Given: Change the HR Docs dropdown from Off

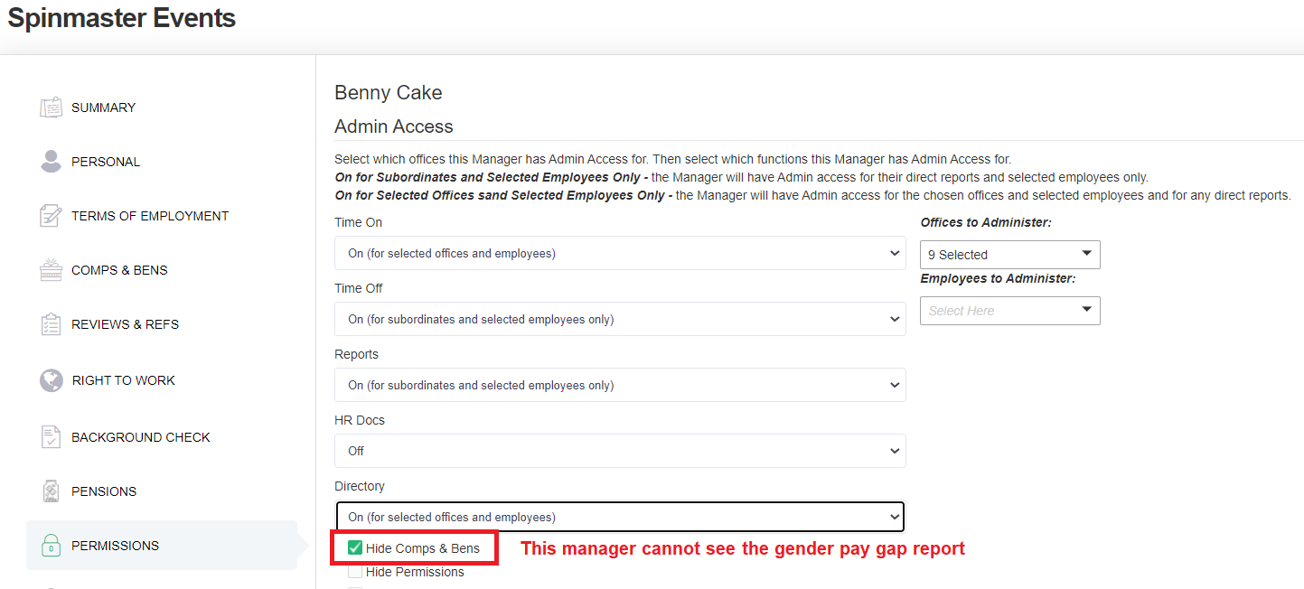Looking at the screenshot, I should click(619, 451).
